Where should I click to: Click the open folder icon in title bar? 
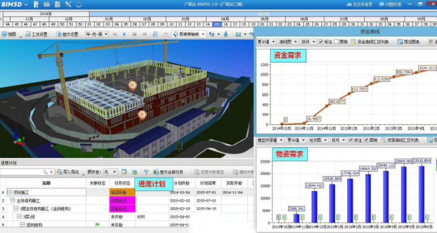click(x=47, y=5)
